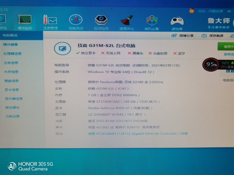
Task: Open the 论坛 forum link
Action: tap(202, 11)
